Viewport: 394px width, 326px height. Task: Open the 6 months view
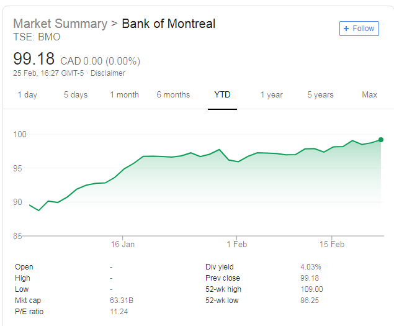click(173, 95)
